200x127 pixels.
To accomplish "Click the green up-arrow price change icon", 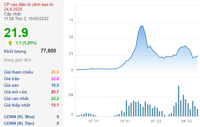I will 10,43.
